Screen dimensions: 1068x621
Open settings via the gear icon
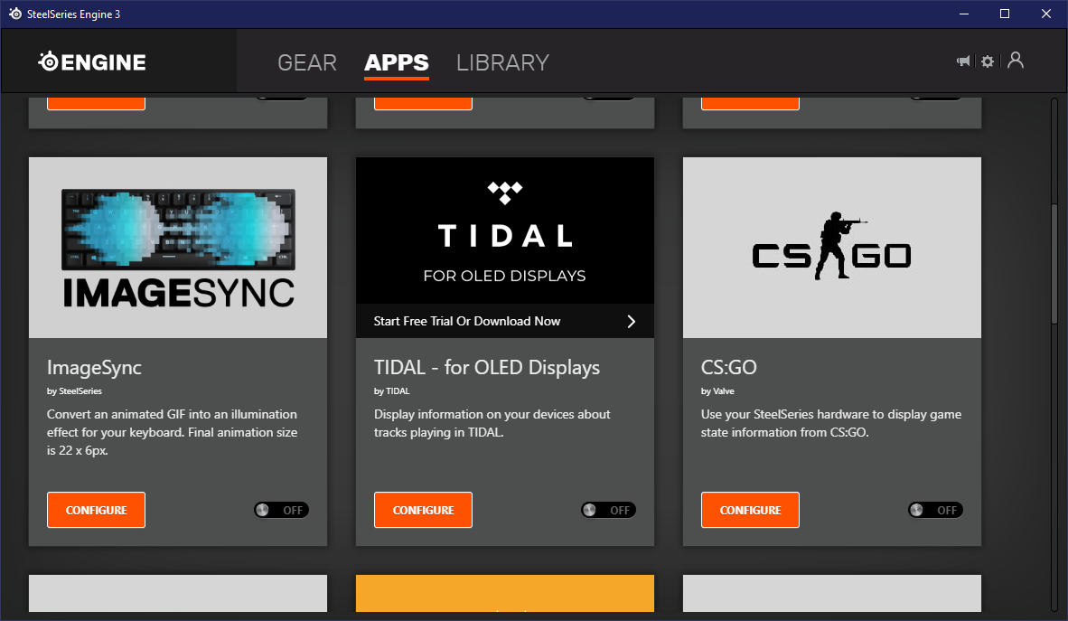click(988, 61)
